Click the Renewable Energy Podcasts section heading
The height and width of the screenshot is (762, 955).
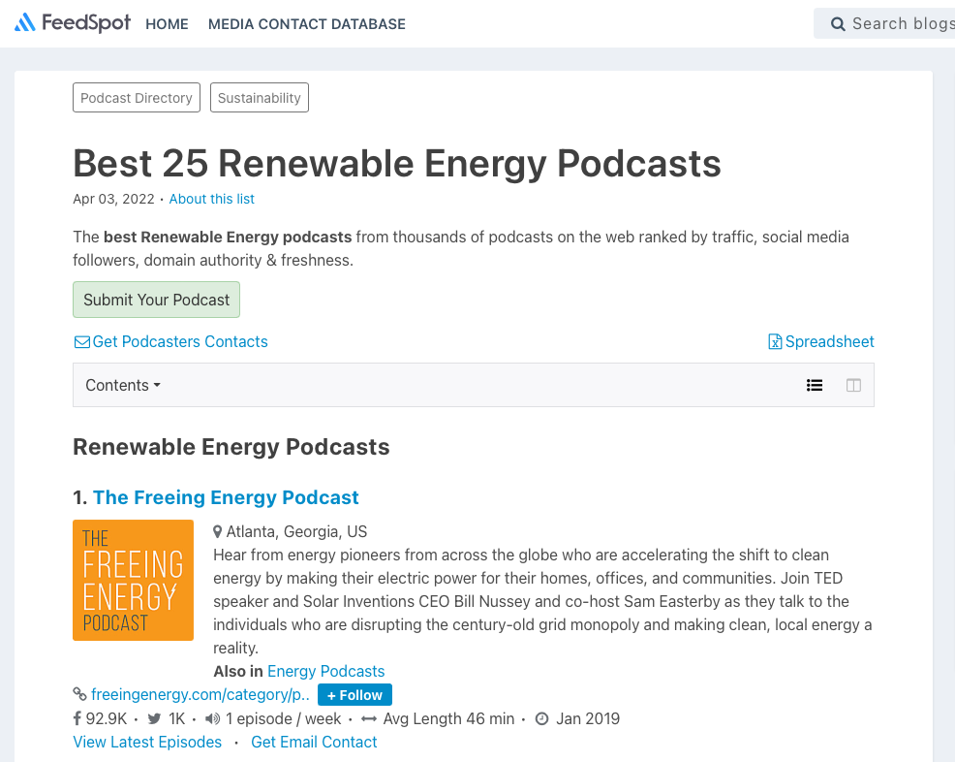coord(231,447)
